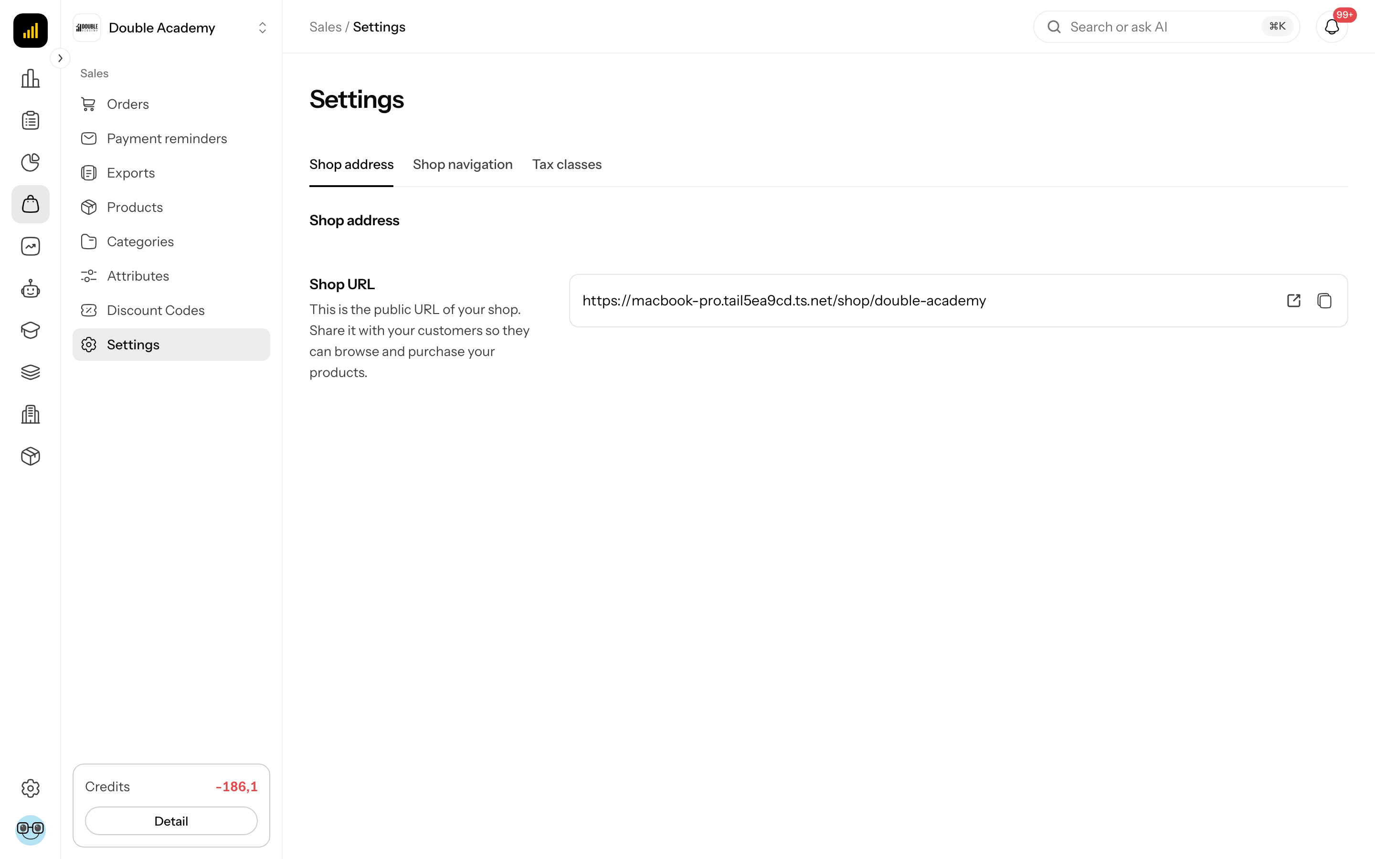This screenshot has width=1375, height=859.
Task: Open Discount Codes menu item
Action: click(x=171, y=310)
